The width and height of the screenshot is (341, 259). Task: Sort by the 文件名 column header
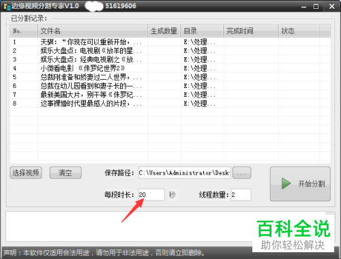coord(93,31)
